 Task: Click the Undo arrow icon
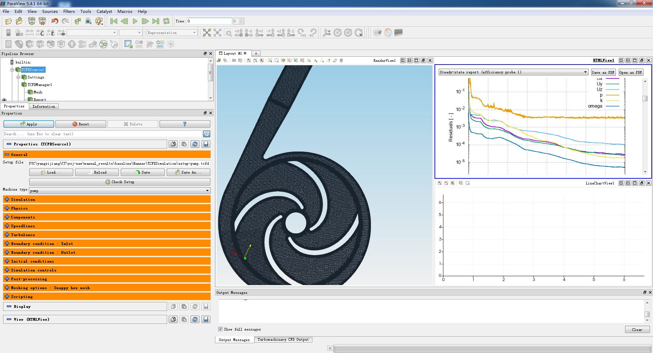[x=54, y=21]
